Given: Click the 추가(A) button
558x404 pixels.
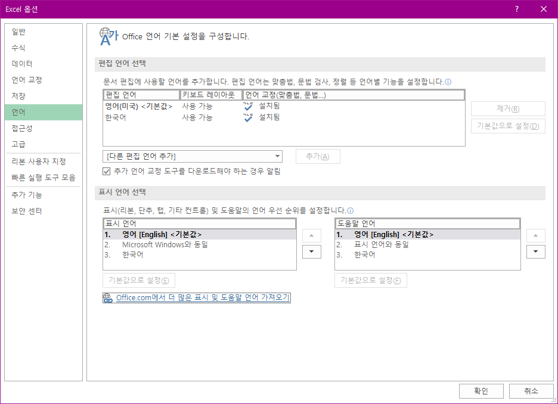Looking at the screenshot, I should 318,157.
